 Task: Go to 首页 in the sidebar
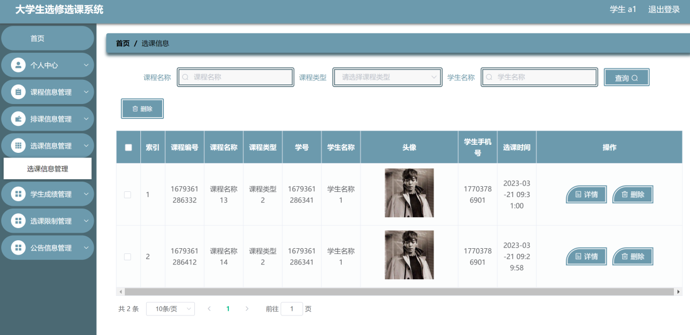tap(37, 38)
